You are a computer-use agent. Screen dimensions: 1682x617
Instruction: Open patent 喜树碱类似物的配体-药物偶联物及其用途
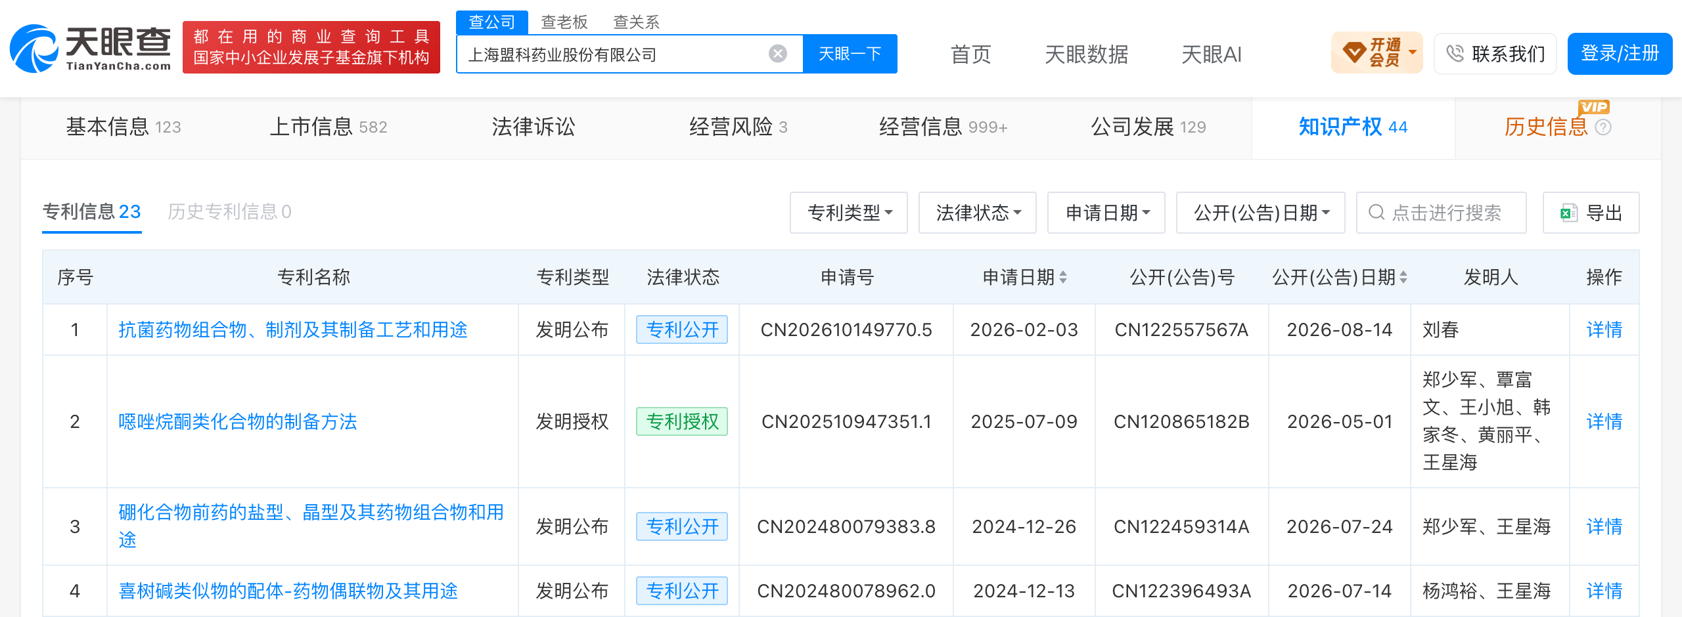[288, 591]
